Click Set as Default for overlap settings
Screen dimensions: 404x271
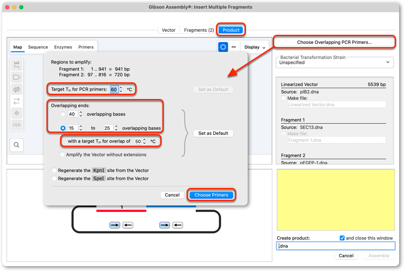coord(213,133)
